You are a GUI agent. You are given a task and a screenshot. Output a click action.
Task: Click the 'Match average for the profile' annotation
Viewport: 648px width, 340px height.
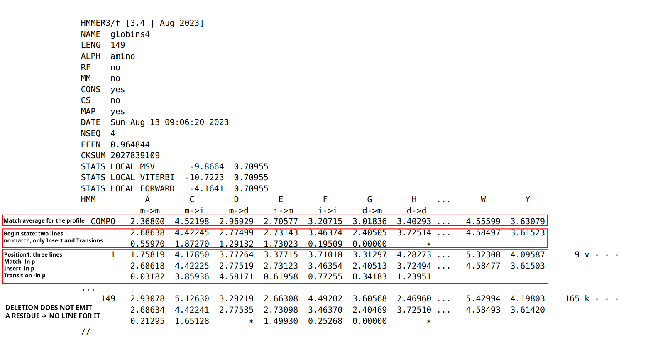pyautogui.click(x=44, y=220)
